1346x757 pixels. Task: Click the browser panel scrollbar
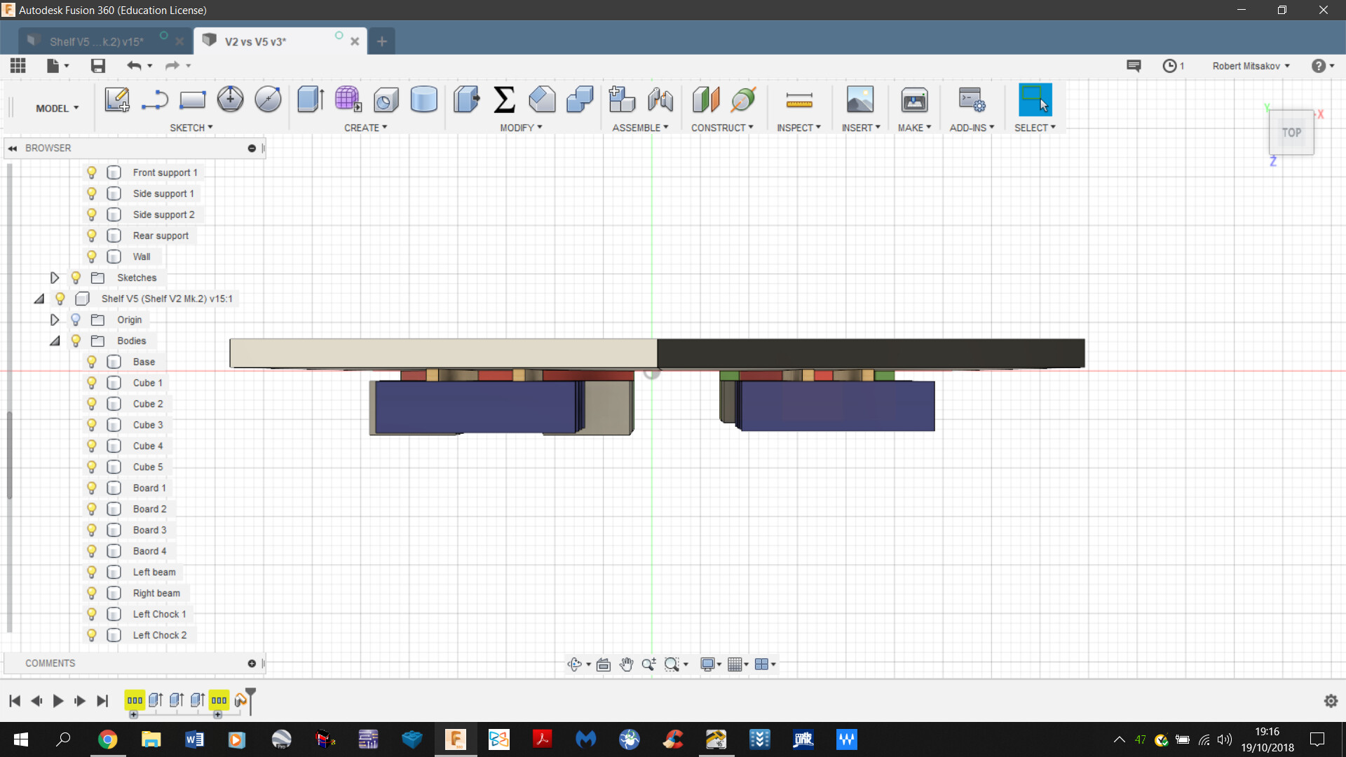[9, 456]
